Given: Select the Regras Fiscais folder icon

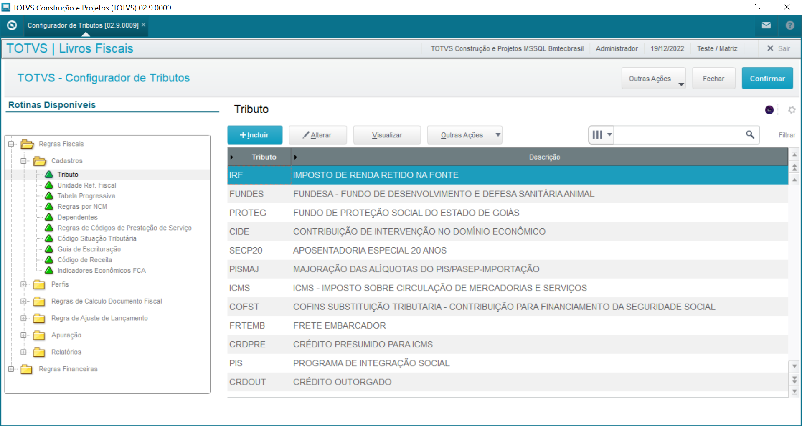Looking at the screenshot, I should point(27,144).
